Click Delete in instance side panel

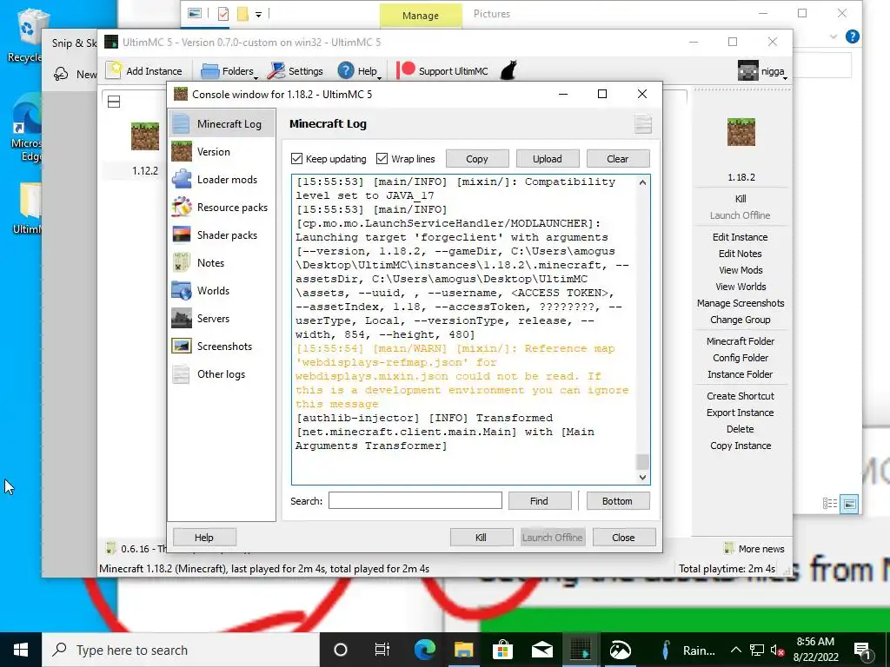tap(741, 429)
